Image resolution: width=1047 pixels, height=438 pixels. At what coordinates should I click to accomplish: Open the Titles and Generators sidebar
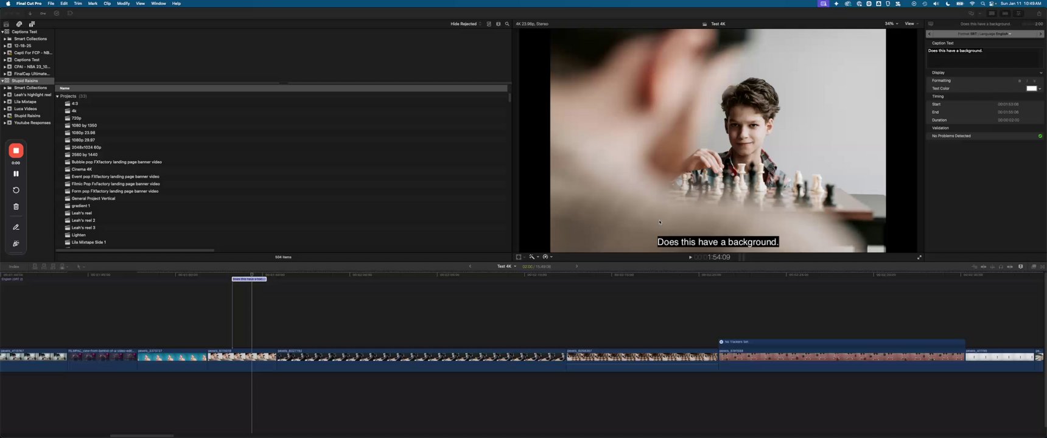point(32,24)
